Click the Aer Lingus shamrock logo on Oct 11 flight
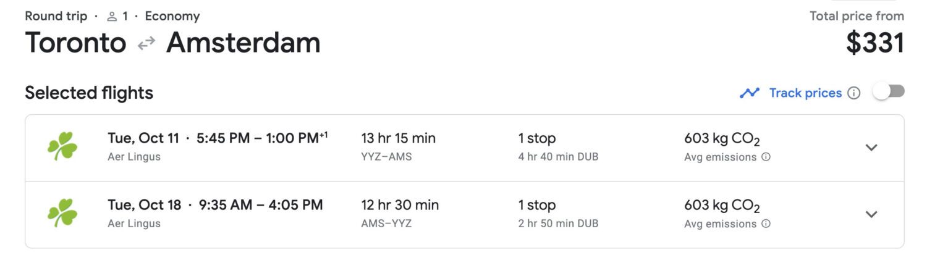Viewport: 927px width, 268px height. 62,146
